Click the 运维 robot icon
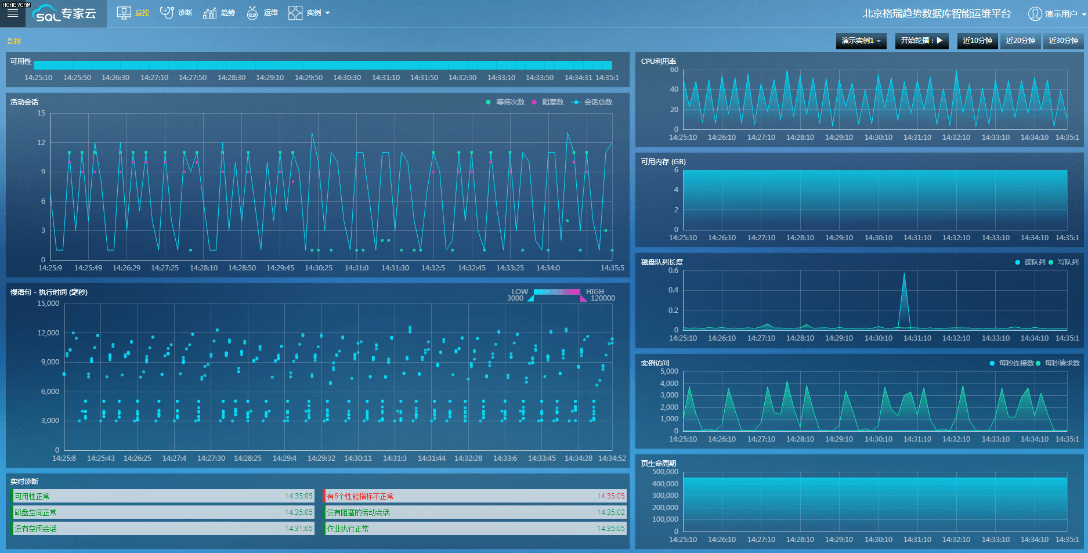This screenshot has width=1088, height=553. point(252,13)
